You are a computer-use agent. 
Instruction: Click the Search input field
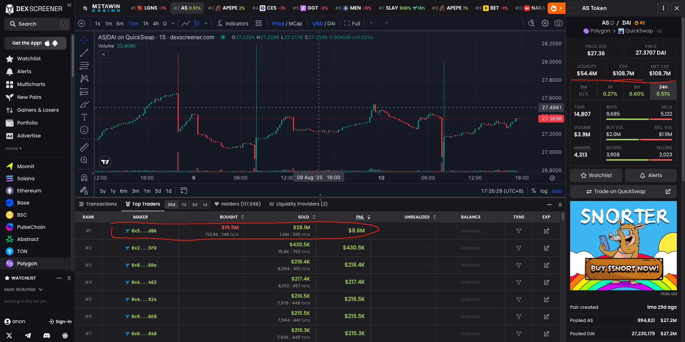pos(36,24)
